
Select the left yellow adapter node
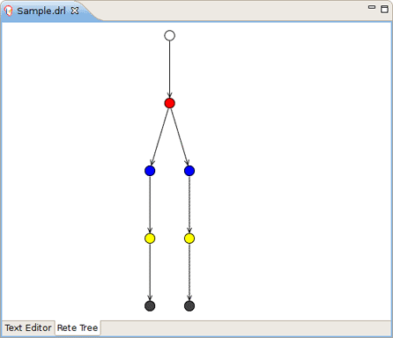coord(150,239)
